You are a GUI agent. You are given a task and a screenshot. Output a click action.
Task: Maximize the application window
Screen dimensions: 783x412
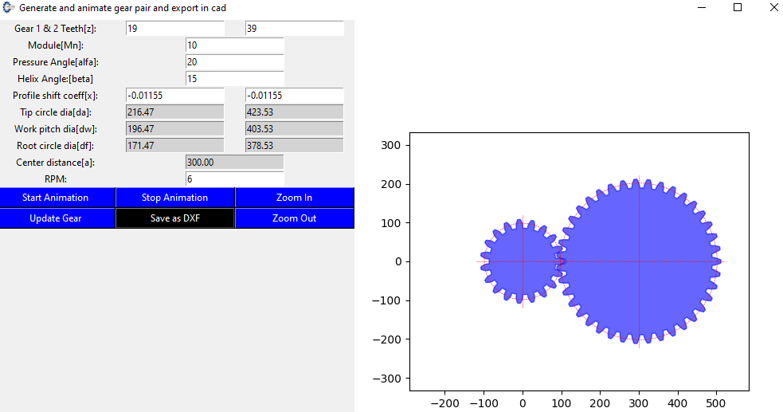pyautogui.click(x=738, y=7)
